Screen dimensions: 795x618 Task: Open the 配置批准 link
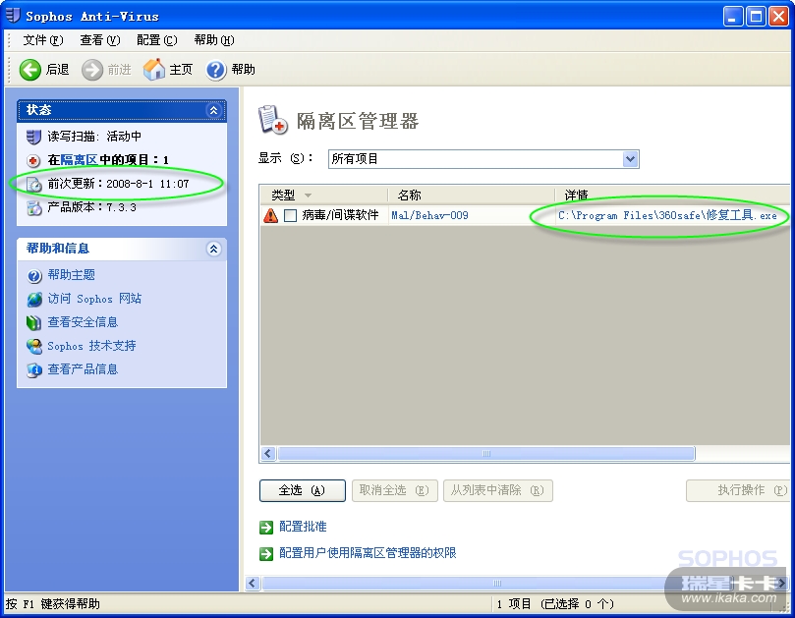click(x=303, y=527)
